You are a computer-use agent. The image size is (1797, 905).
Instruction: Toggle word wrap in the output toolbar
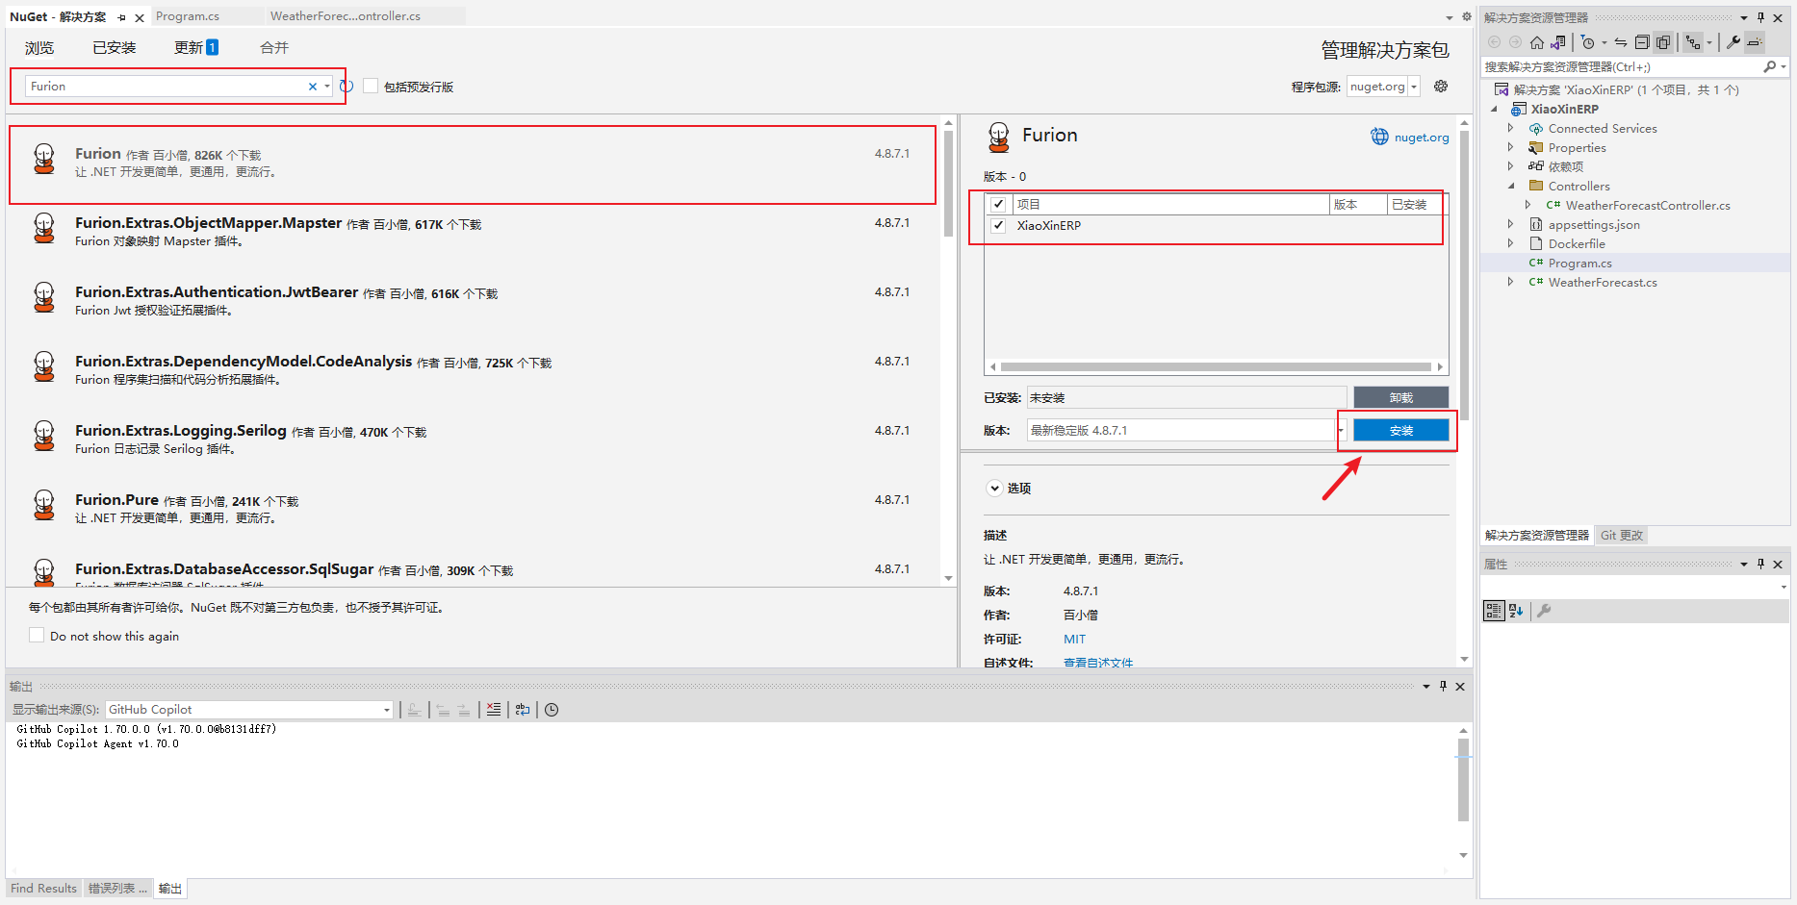pos(523,710)
